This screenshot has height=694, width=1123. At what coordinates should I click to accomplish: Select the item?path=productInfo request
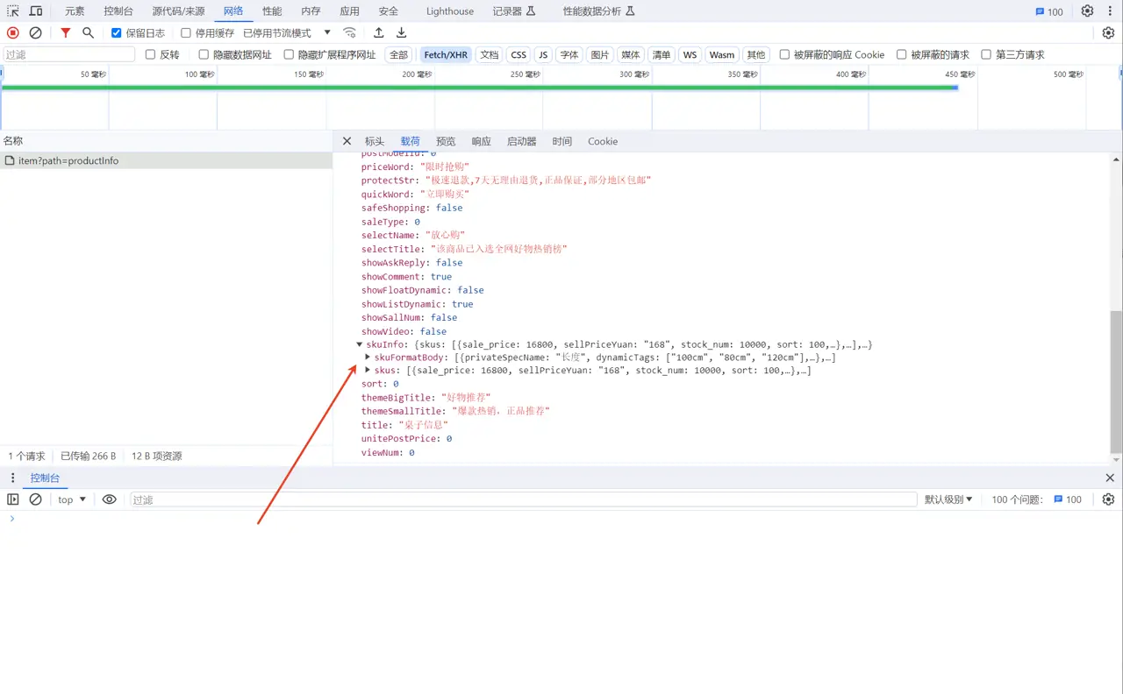click(x=167, y=160)
